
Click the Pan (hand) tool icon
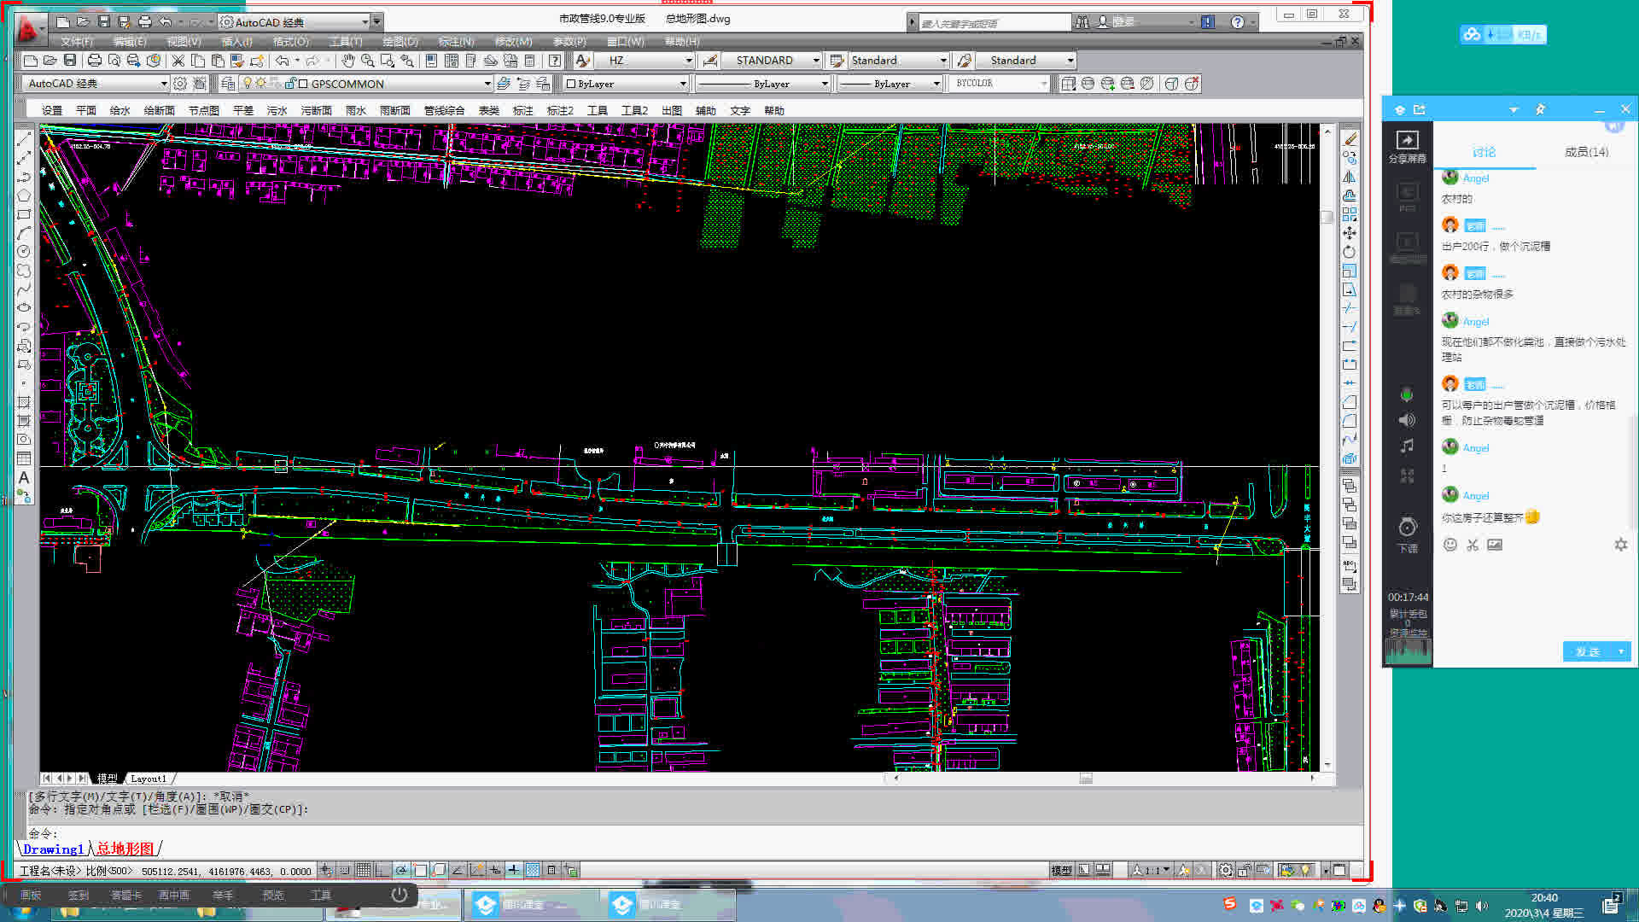pos(347,61)
